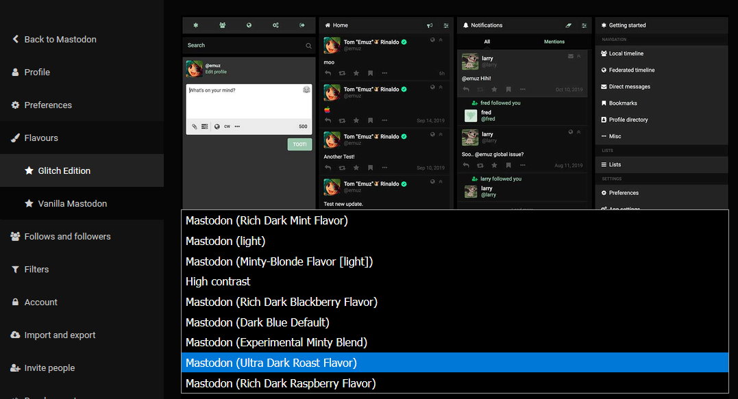Open Direct messages in Getting started list
The width and height of the screenshot is (738, 399).
(x=662, y=86)
